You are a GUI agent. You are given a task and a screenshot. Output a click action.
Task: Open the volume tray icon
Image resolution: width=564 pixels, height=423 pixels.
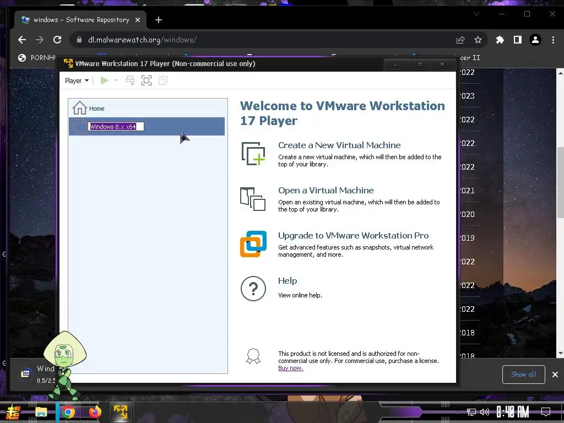click(x=485, y=412)
